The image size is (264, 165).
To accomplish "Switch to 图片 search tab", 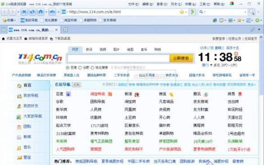I will tap(117, 49).
